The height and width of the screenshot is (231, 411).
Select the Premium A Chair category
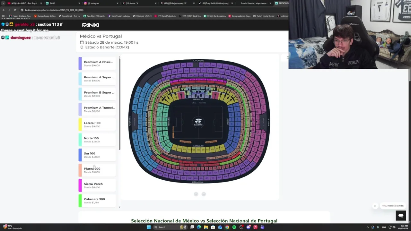coord(97,64)
